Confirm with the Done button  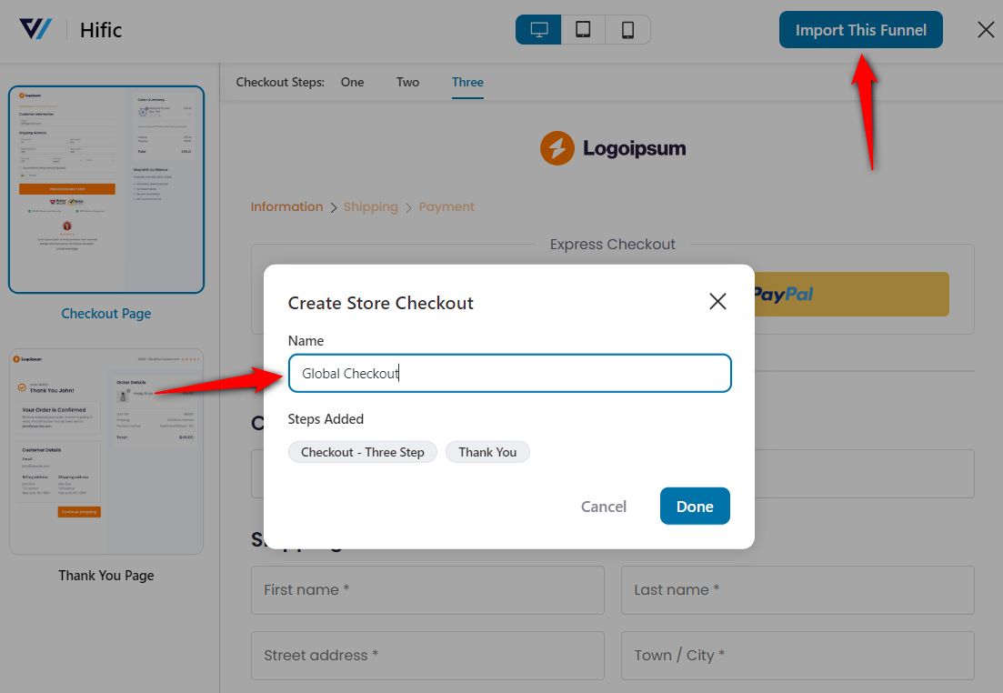click(x=695, y=507)
